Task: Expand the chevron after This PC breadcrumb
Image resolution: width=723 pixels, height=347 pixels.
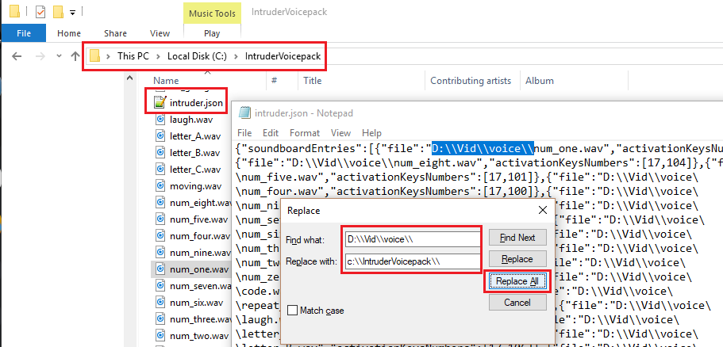Action: click(x=158, y=56)
